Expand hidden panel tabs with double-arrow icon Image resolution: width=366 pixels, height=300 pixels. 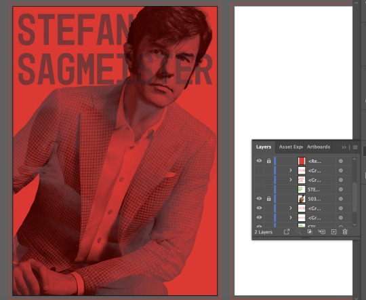coord(344,147)
